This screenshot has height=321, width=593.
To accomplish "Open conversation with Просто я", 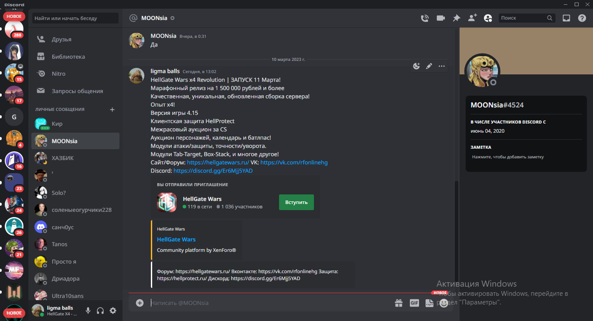I will coord(75,261).
